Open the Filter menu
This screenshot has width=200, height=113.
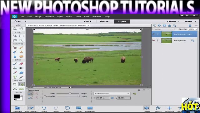pyautogui.click(x=78, y=17)
